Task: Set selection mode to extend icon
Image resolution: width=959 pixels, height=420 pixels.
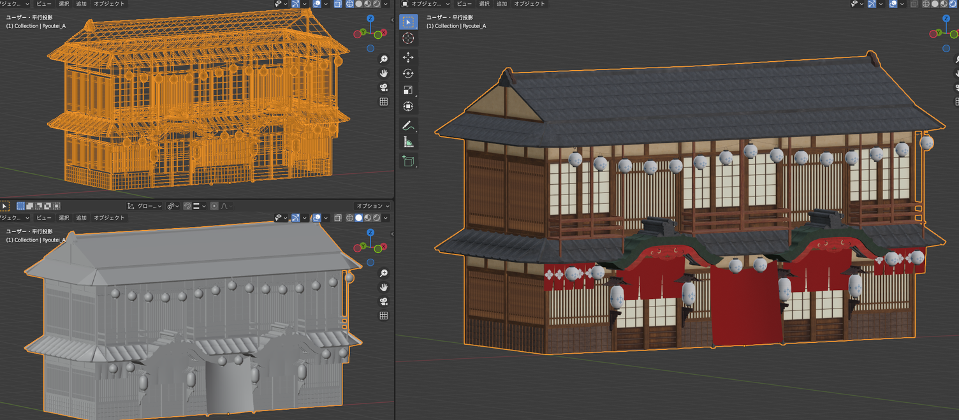Action: tap(29, 206)
